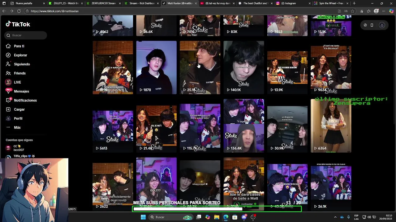Reload the TikTok page

click(x=19, y=11)
